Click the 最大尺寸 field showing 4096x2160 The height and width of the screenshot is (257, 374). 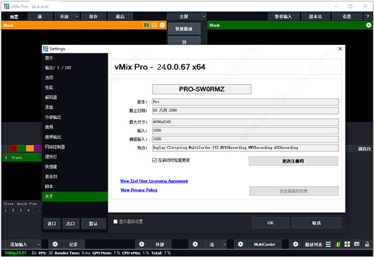245,122
